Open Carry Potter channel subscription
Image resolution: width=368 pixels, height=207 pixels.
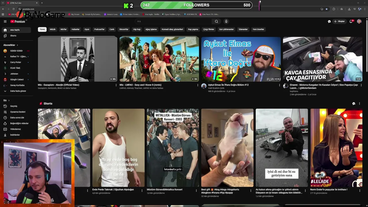(x=17, y=62)
